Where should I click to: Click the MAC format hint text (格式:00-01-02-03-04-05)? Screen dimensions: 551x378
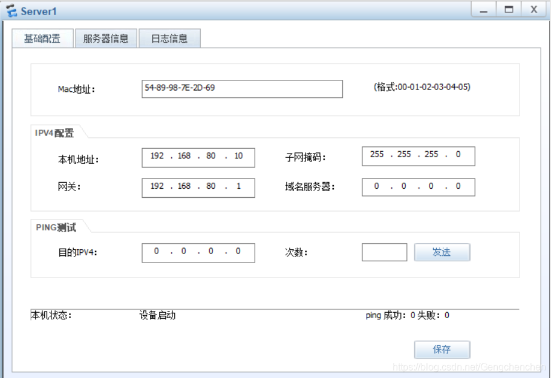pos(422,86)
